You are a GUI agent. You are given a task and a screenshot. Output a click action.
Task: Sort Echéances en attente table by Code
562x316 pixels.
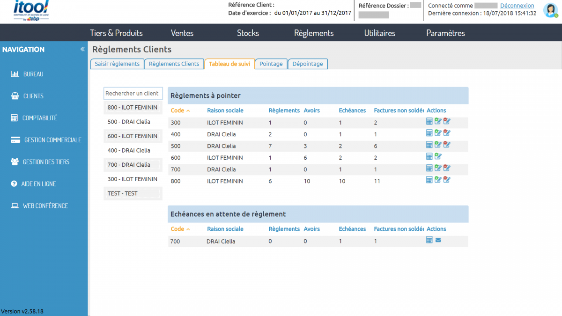tap(180, 229)
